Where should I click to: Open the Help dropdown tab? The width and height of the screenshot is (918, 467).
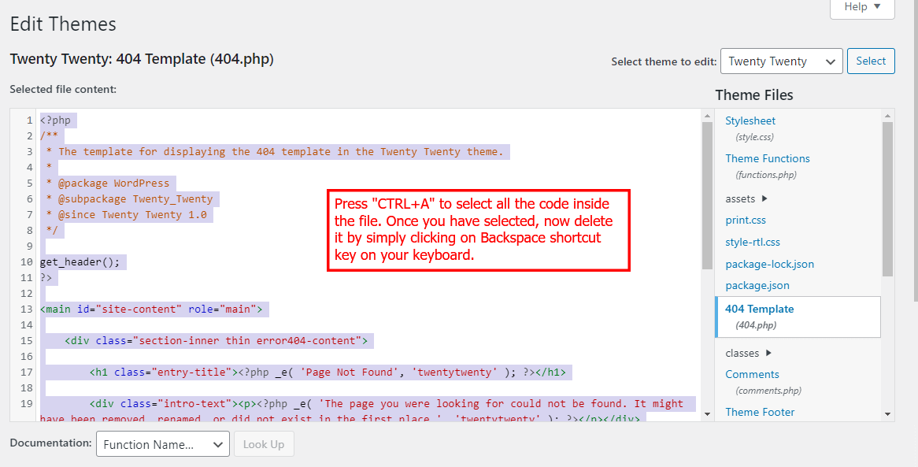pos(861,7)
